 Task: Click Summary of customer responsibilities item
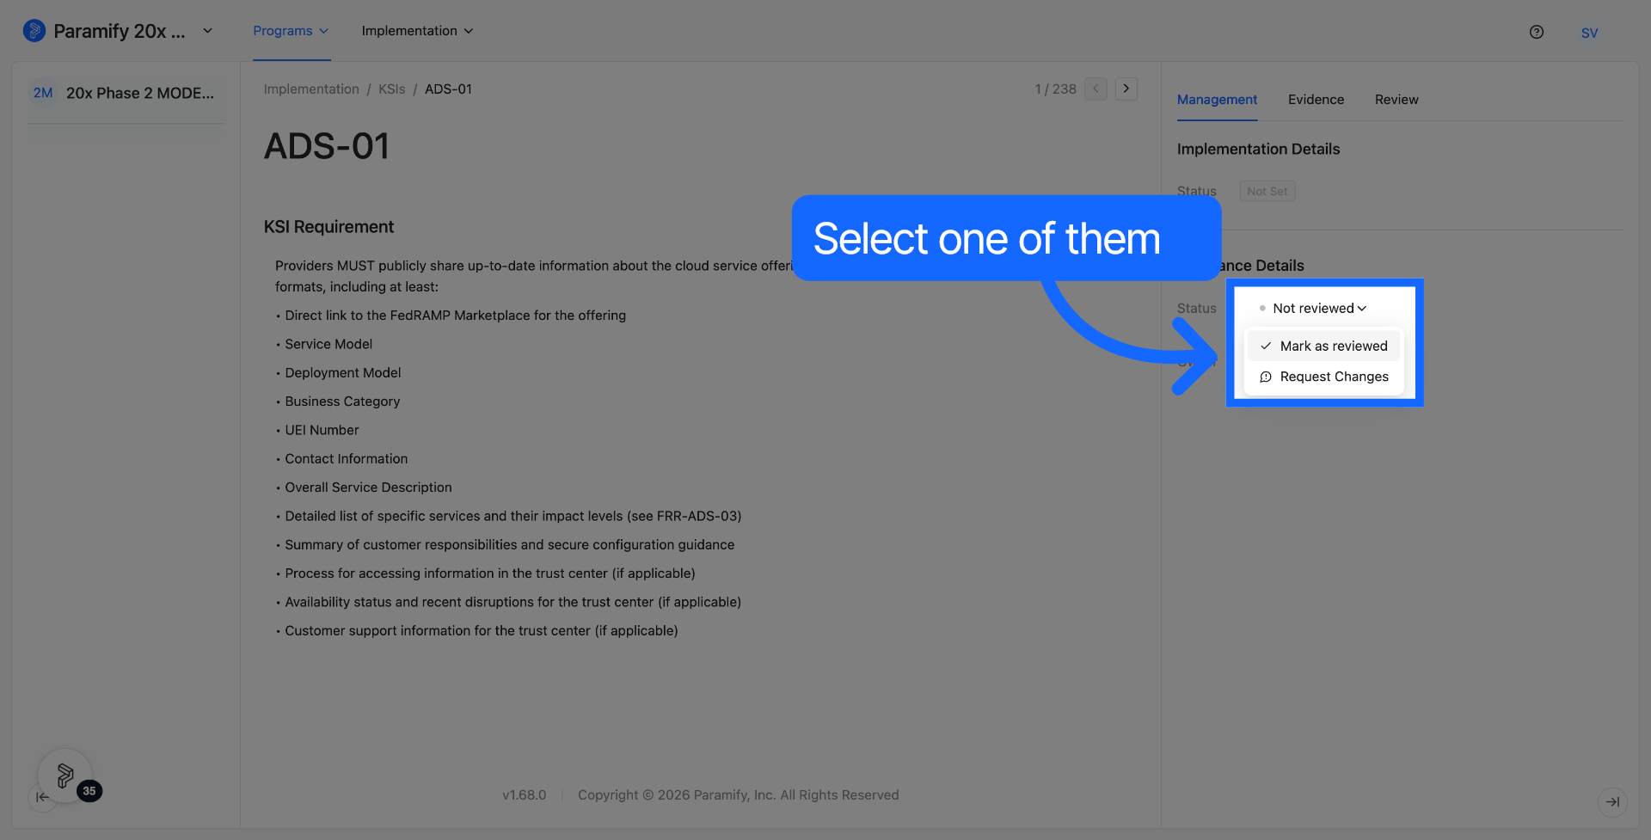[x=510, y=545]
